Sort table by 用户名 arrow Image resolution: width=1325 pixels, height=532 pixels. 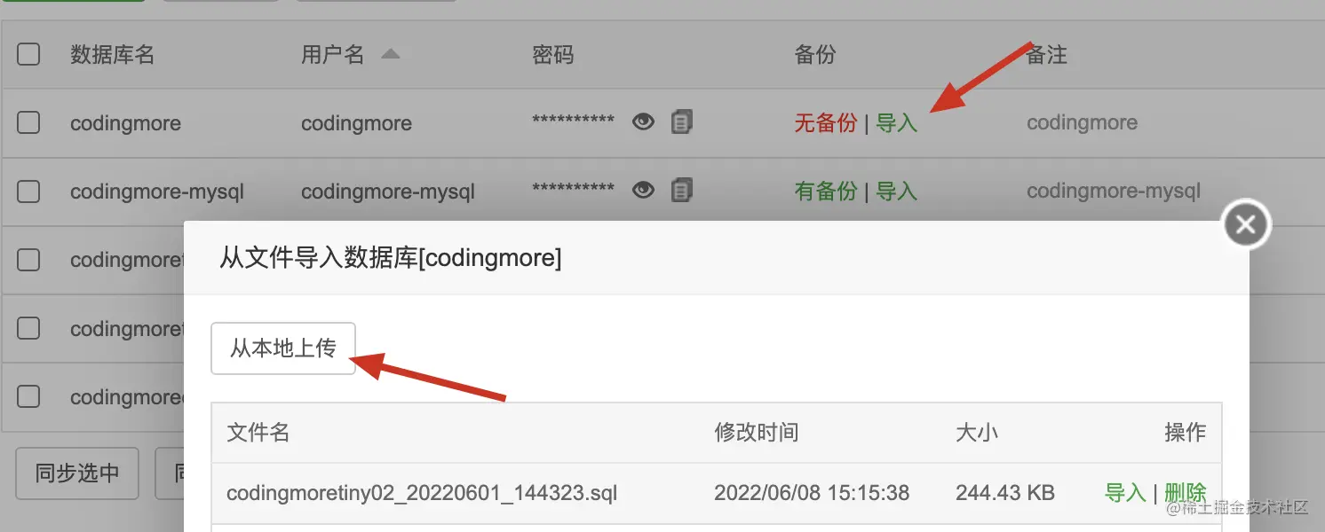[x=390, y=54]
